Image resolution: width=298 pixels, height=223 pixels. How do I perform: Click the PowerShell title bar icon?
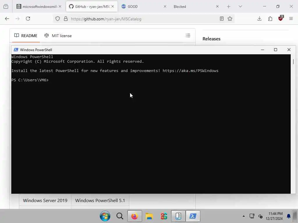pyautogui.click(x=16, y=50)
